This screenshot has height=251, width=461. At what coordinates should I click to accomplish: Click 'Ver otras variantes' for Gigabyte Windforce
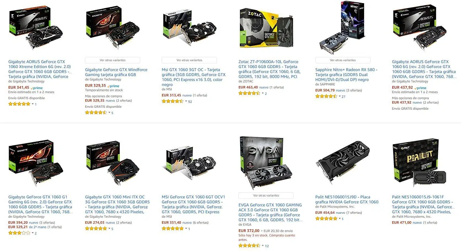pos(113,60)
